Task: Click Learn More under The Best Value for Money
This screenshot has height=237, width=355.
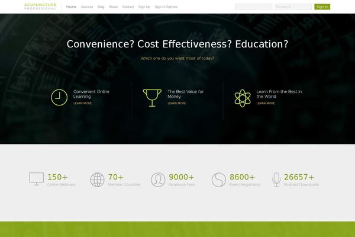Action: point(176,103)
